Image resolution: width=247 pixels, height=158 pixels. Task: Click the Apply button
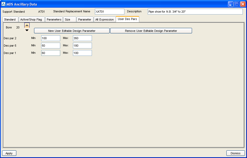point(9,153)
